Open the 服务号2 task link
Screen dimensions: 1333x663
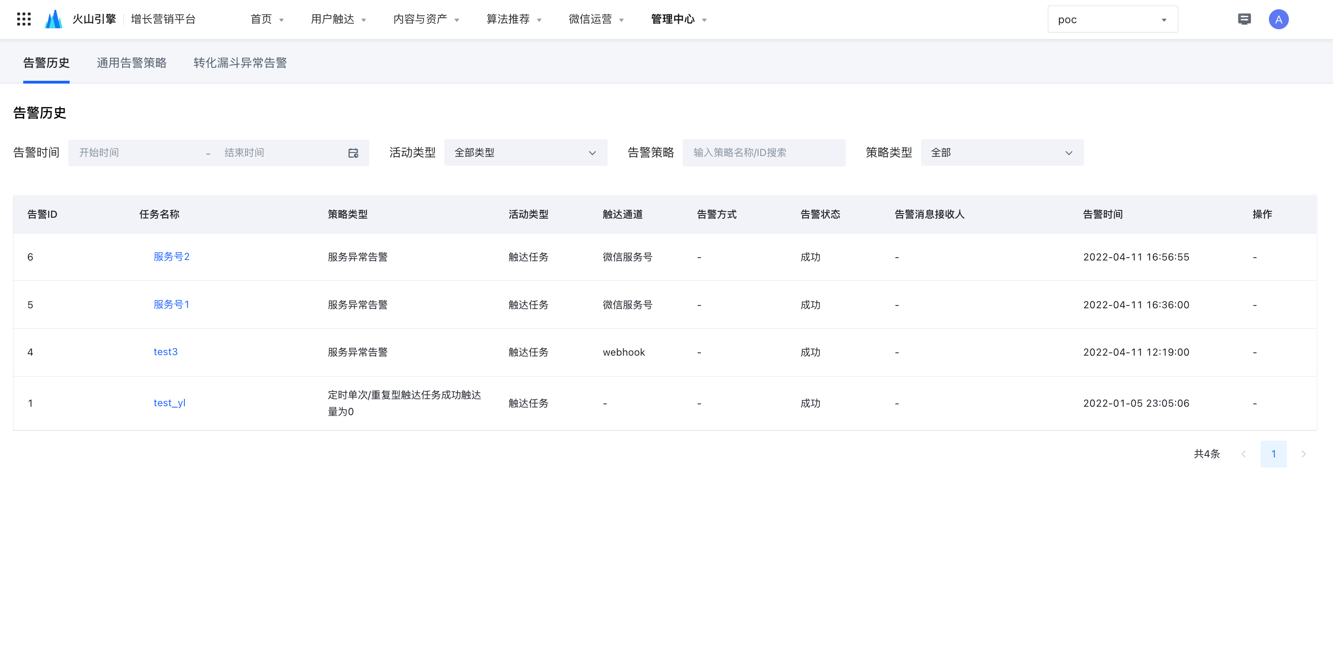click(171, 256)
